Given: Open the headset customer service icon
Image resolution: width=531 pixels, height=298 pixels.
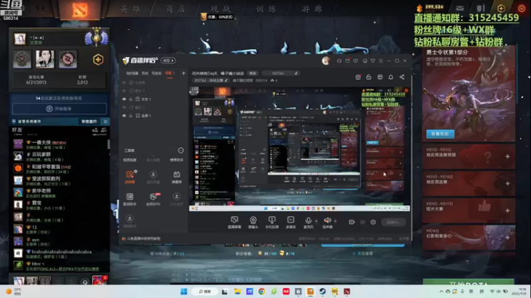Looking at the screenshot, I should pyautogui.click(x=339, y=61).
